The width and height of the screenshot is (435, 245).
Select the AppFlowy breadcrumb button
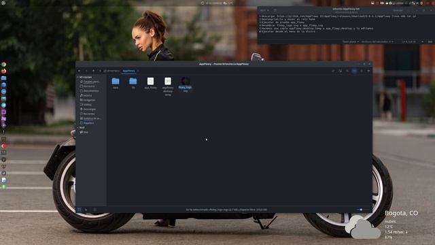click(128, 71)
